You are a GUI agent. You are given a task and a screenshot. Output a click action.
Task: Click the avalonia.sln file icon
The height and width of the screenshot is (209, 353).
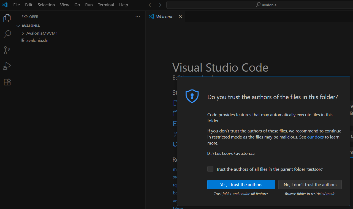pyautogui.click(x=23, y=40)
